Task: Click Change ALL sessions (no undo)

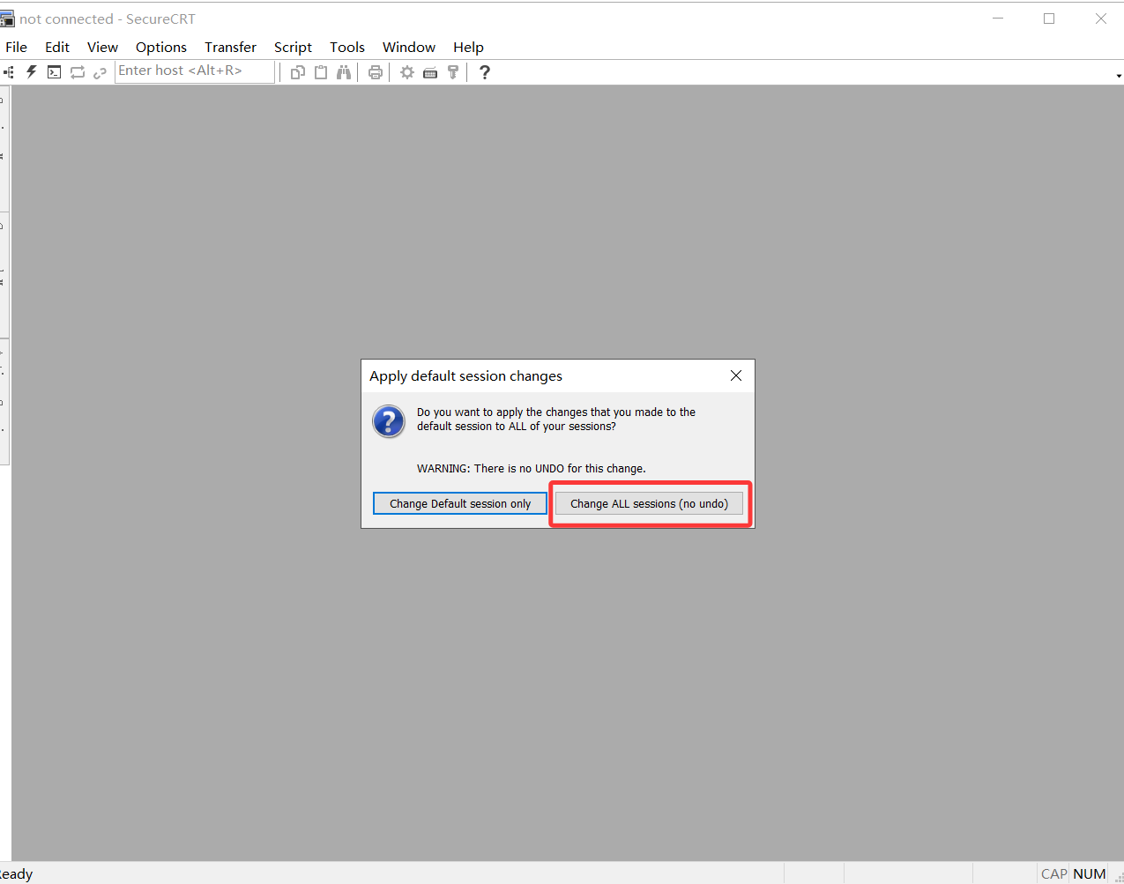Action: pyautogui.click(x=649, y=503)
